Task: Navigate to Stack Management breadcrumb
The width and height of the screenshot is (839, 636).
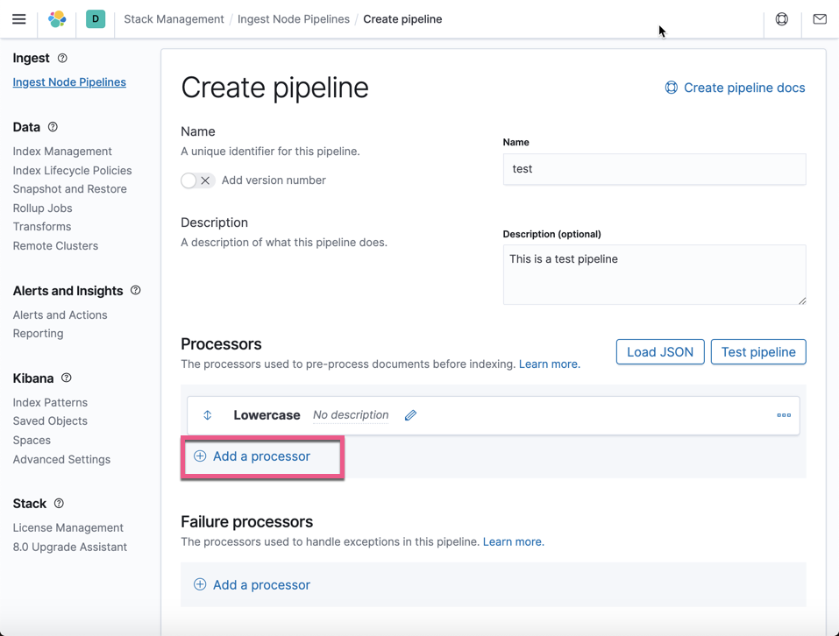Action: click(174, 18)
